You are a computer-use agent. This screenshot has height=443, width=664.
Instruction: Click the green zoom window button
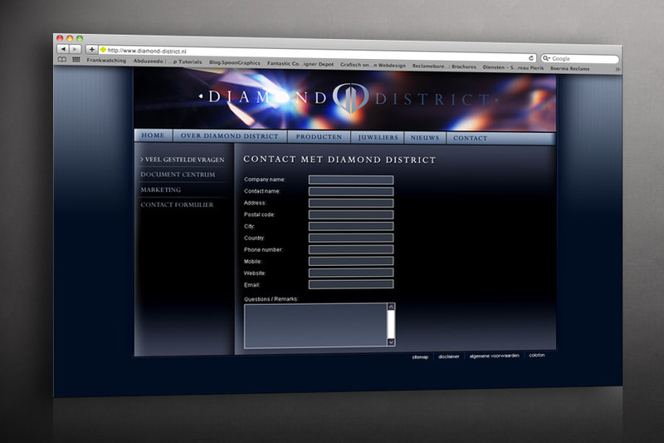click(80, 38)
